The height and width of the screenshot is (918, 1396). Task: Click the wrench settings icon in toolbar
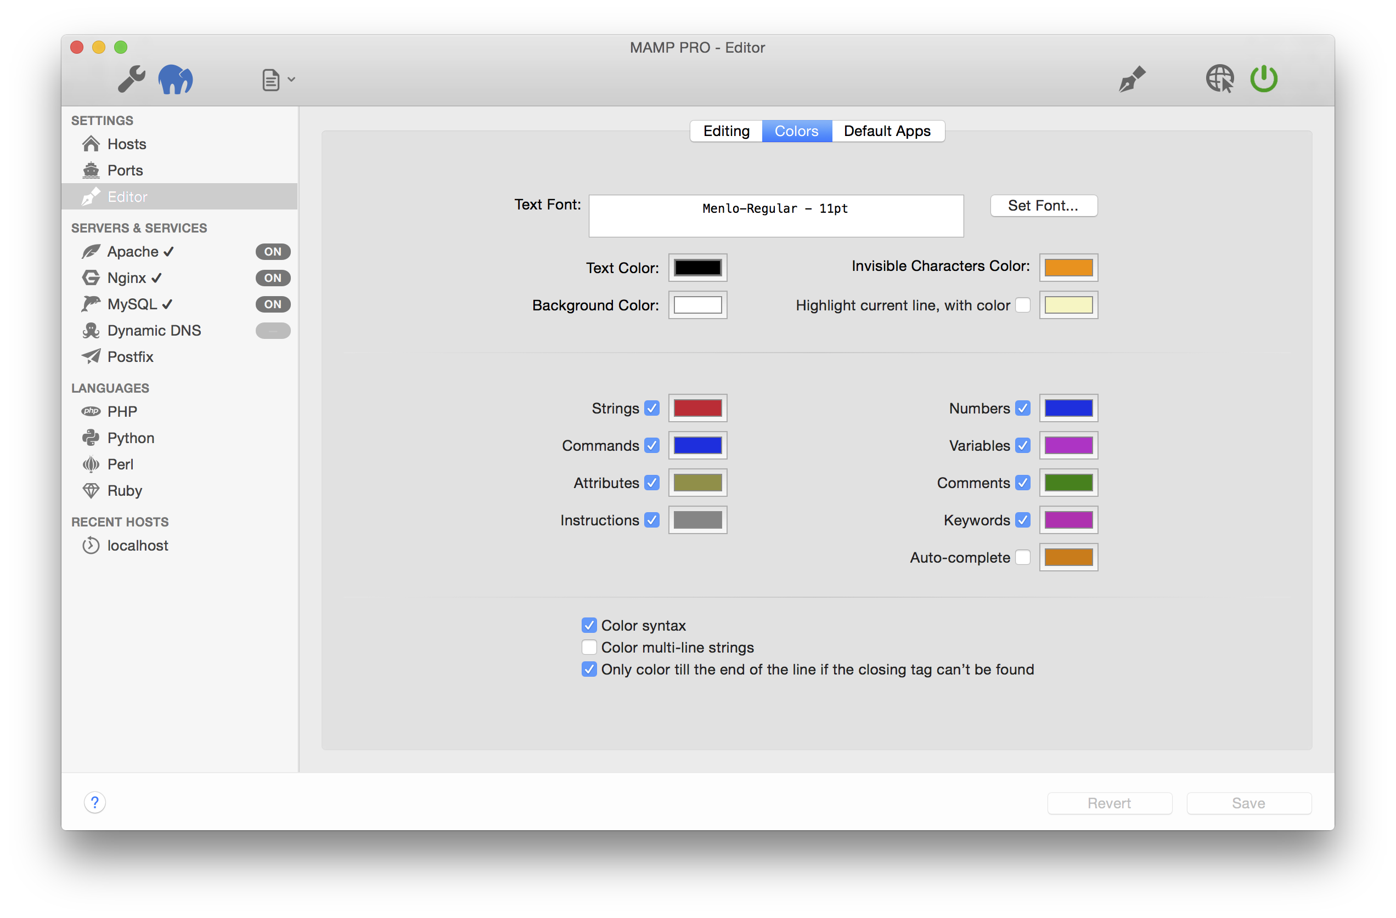point(131,78)
